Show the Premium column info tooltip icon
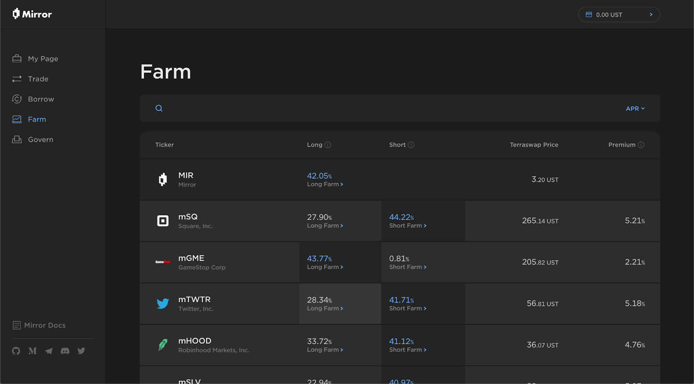694x384 pixels. click(x=641, y=145)
